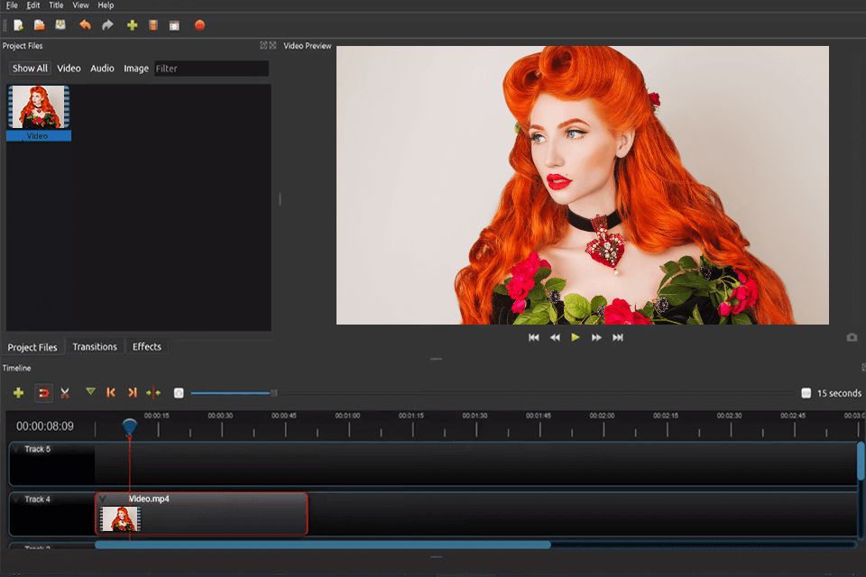This screenshot has width=866, height=577.
Task: Click the timeline zoom slider handle
Action: 273,393
